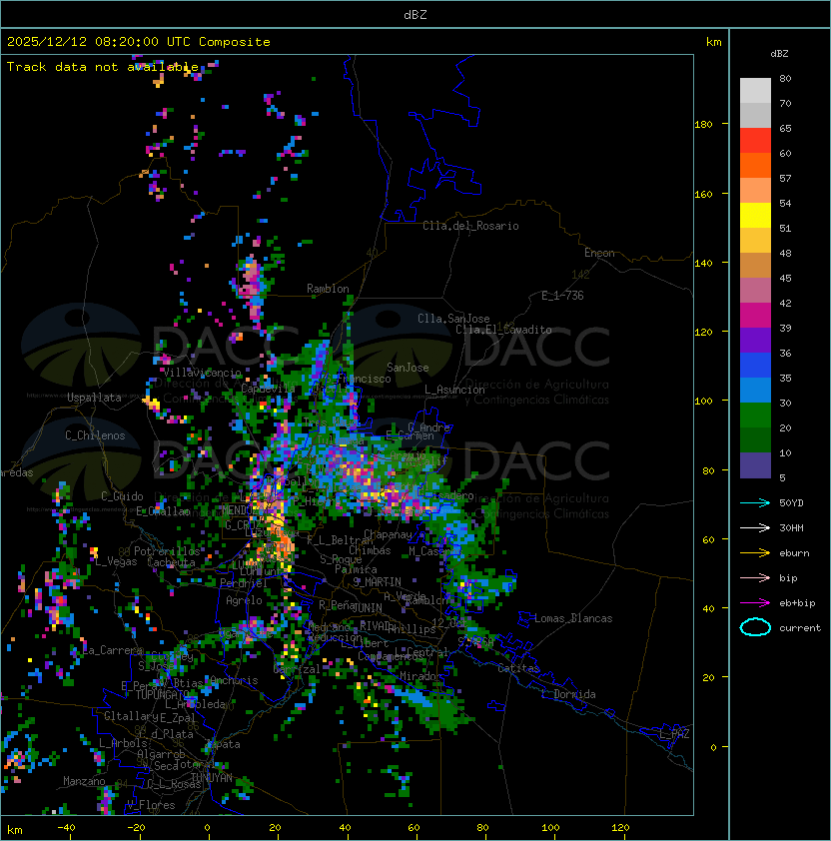This screenshot has width=831, height=841.
Task: Click the 180 km vertical axis tick
Action: tap(703, 124)
